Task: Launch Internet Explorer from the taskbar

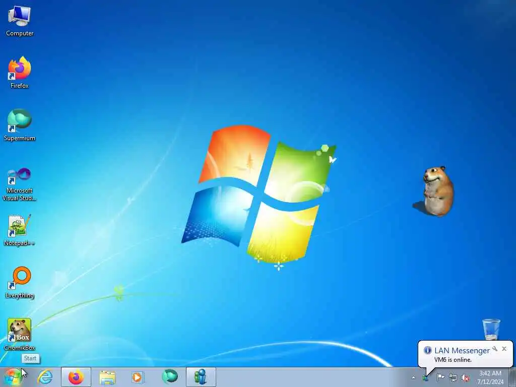Action: click(45, 377)
